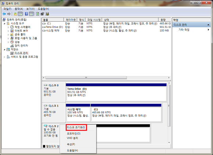This screenshot has width=213, height=155.
Task: Toggle the Show/Hide Console Tree toolbar button
Action: click(20, 14)
